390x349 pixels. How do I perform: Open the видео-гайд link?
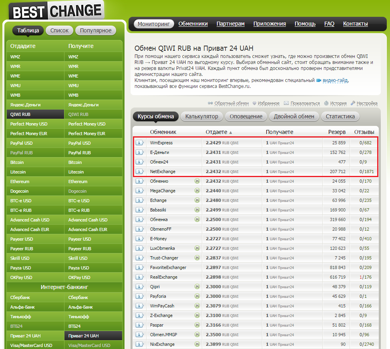335,80
